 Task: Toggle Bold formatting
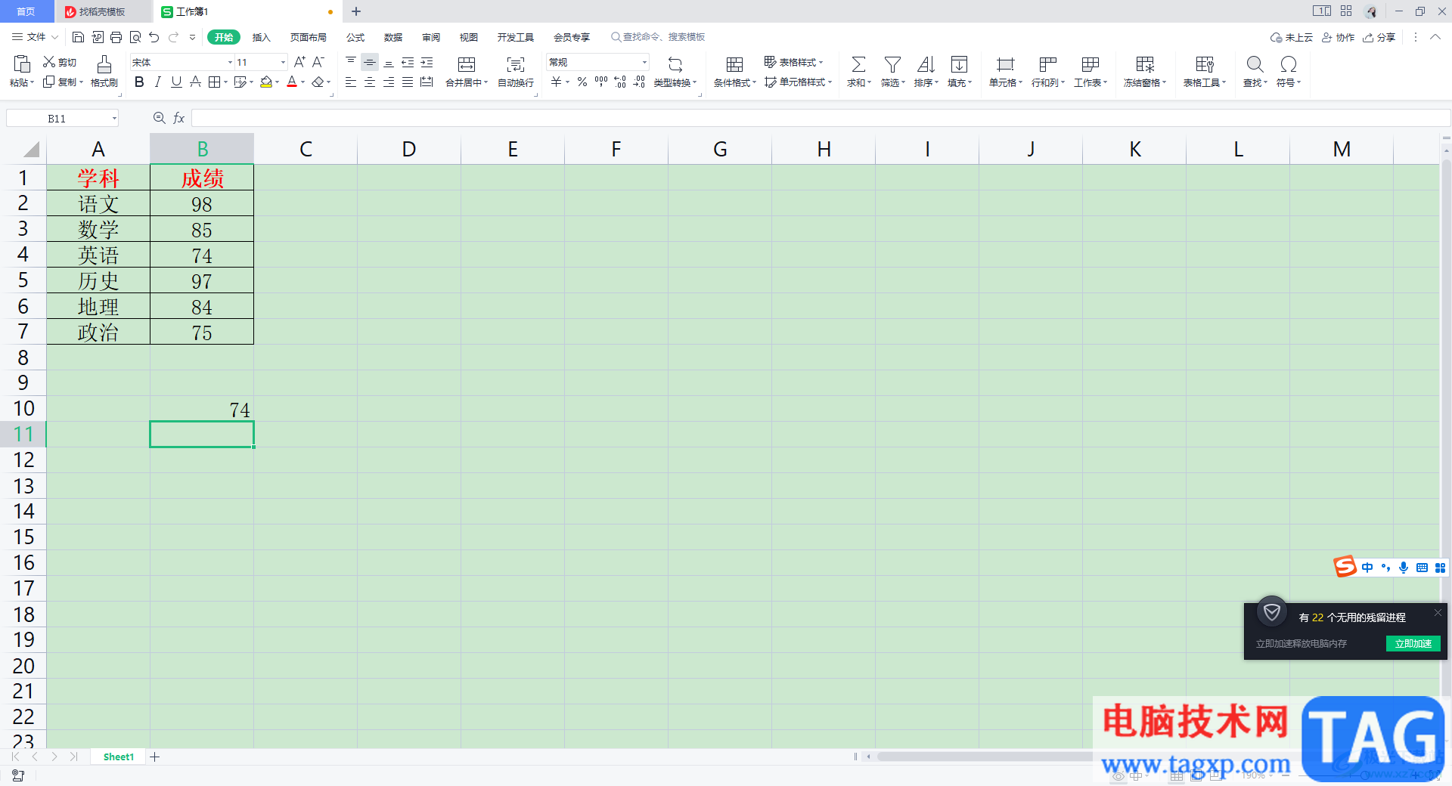139,82
